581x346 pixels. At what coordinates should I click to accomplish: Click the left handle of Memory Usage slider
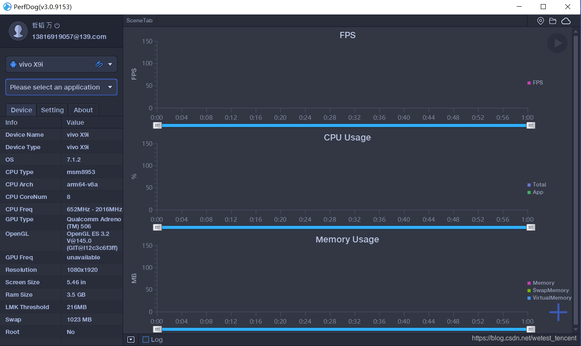pyautogui.click(x=157, y=329)
